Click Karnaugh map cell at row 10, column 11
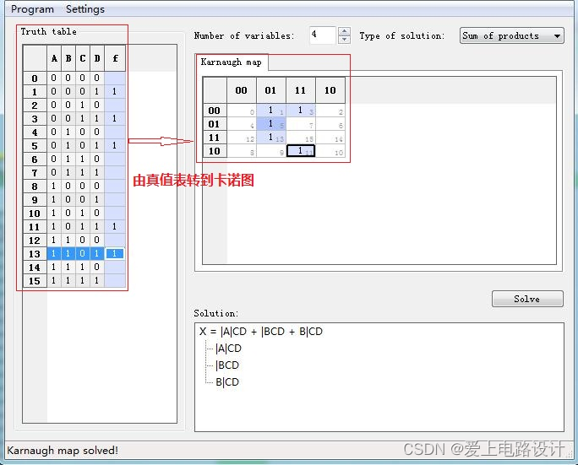This screenshot has width=578, height=465. click(x=301, y=151)
